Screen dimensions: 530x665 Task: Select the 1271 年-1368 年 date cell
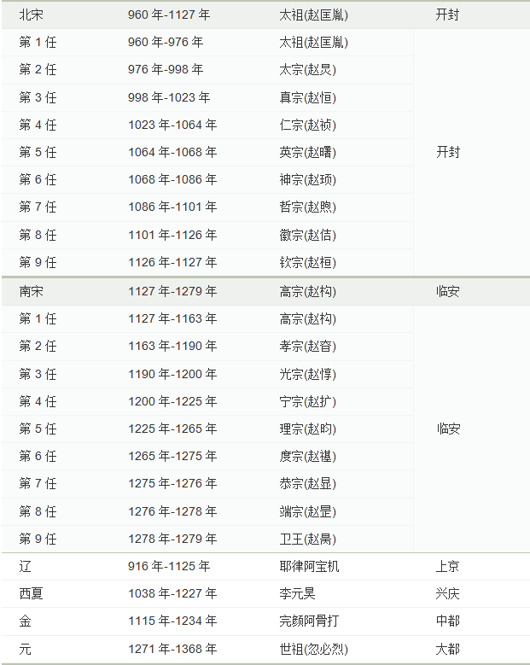click(172, 649)
